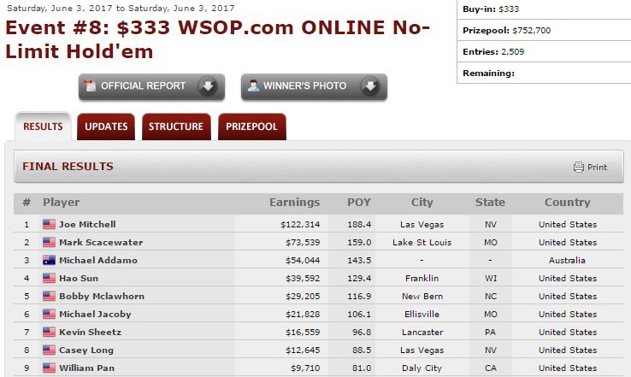This screenshot has height=377, width=631.
Task: Click the $73,539 earnings value
Action: 303,243
